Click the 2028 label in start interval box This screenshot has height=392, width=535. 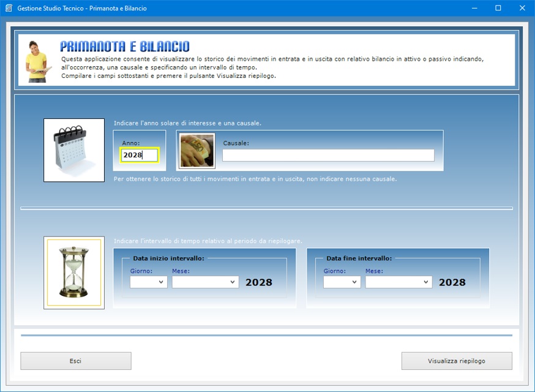(259, 282)
